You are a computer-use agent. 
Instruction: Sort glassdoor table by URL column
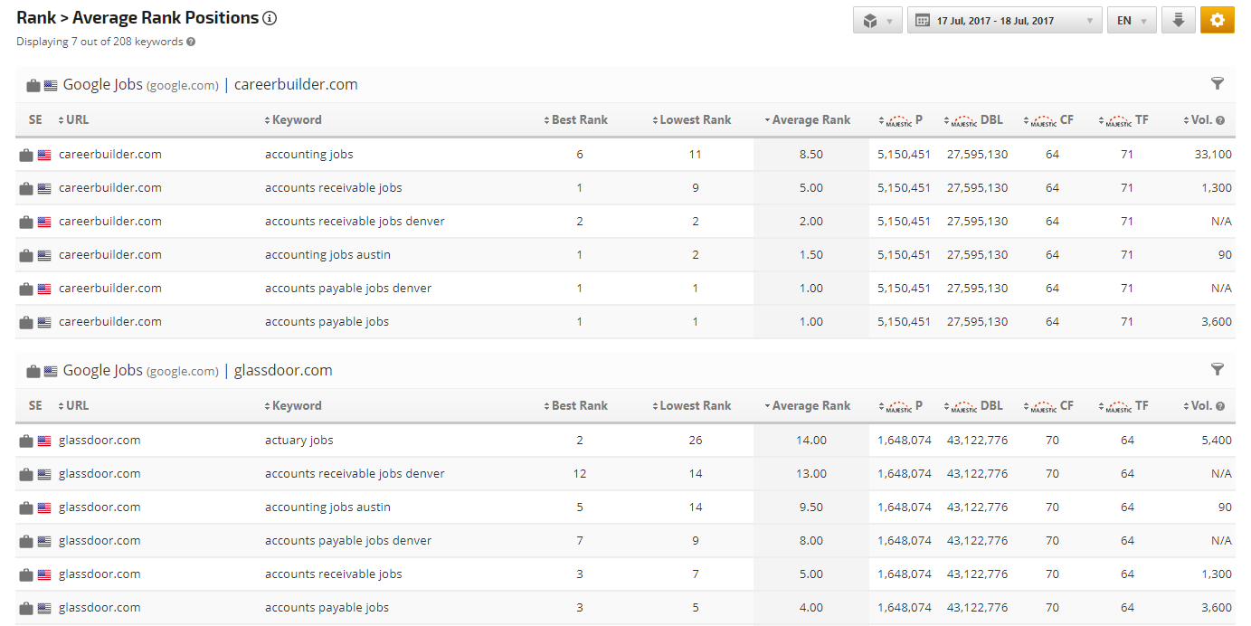(77, 406)
